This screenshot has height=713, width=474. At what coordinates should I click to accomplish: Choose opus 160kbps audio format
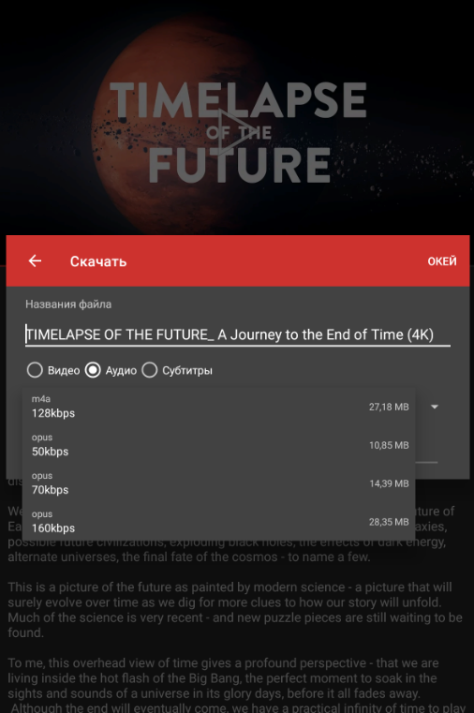click(x=218, y=522)
